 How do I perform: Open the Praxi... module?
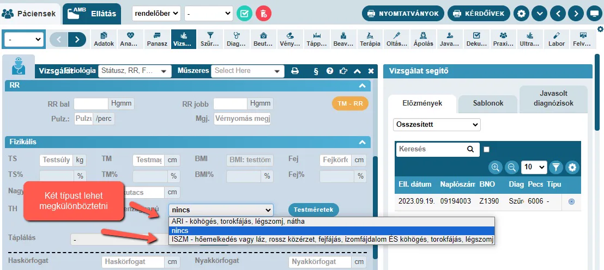(x=503, y=39)
